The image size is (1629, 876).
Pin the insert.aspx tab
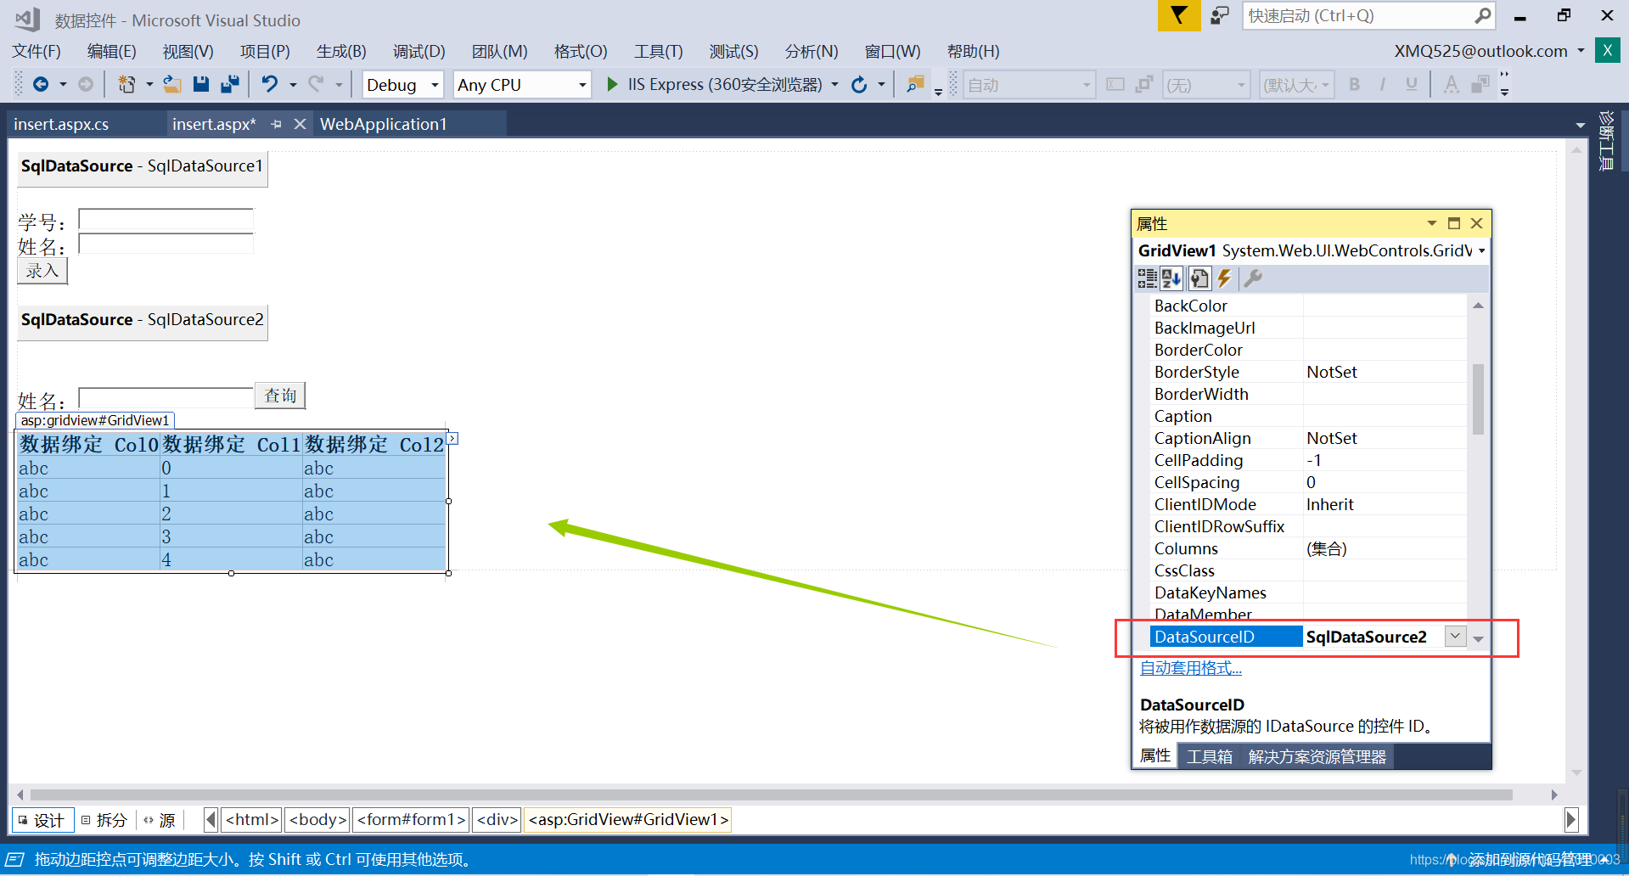(x=276, y=124)
